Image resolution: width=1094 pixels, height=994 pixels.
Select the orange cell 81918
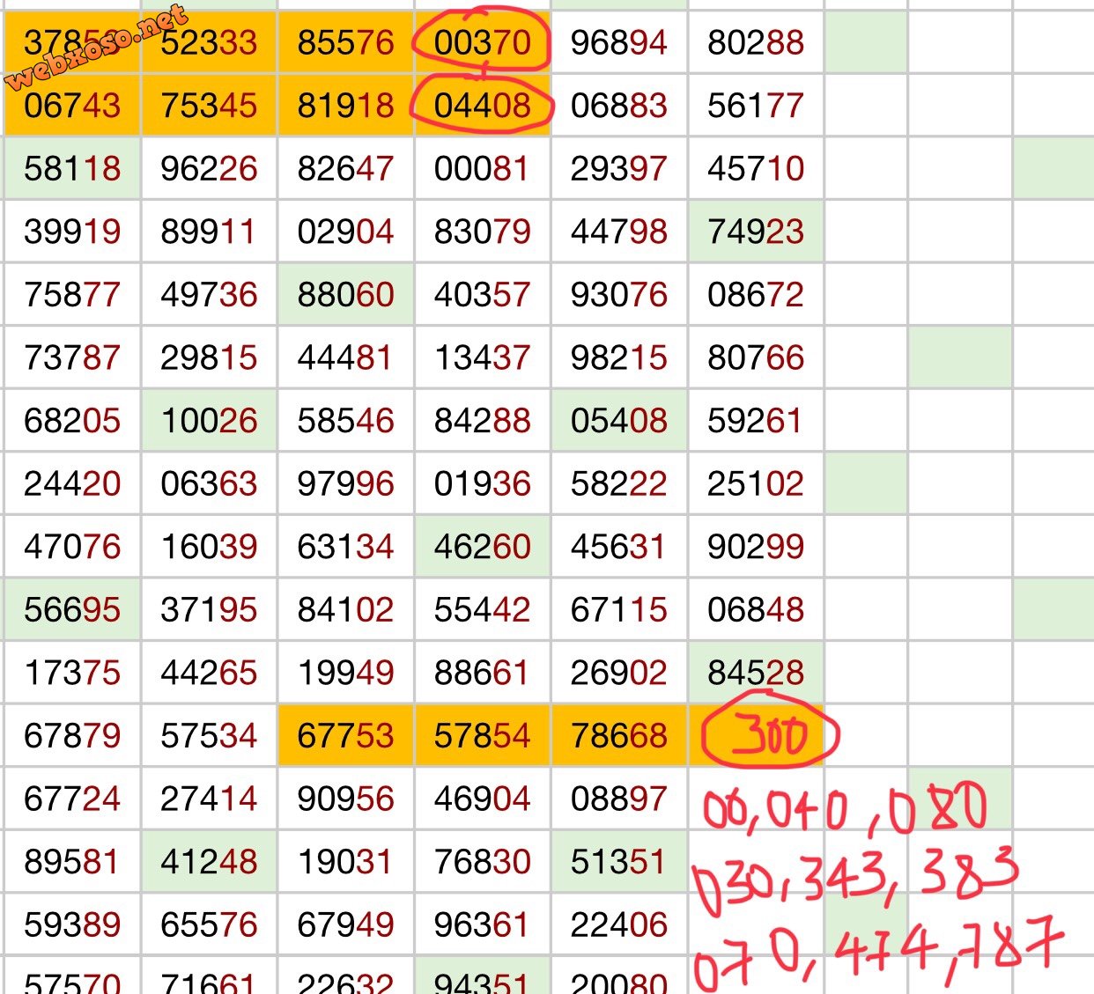click(346, 106)
